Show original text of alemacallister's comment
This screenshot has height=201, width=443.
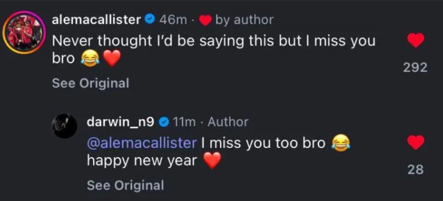[x=90, y=83]
